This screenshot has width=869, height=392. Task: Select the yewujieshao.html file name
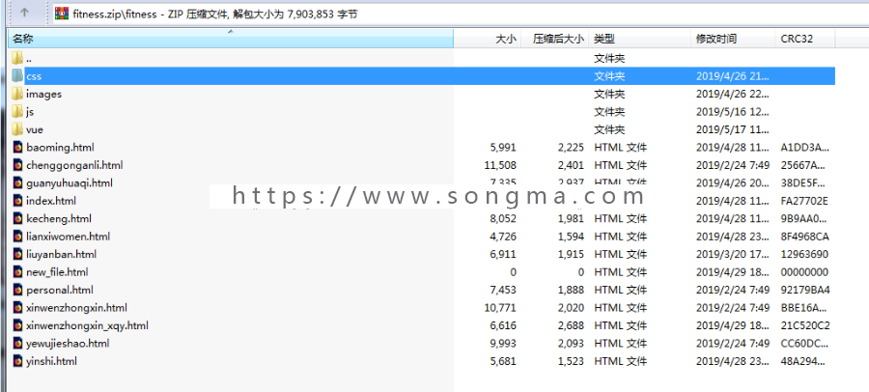click(67, 343)
